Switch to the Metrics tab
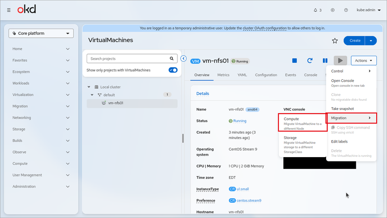 (x=223, y=75)
